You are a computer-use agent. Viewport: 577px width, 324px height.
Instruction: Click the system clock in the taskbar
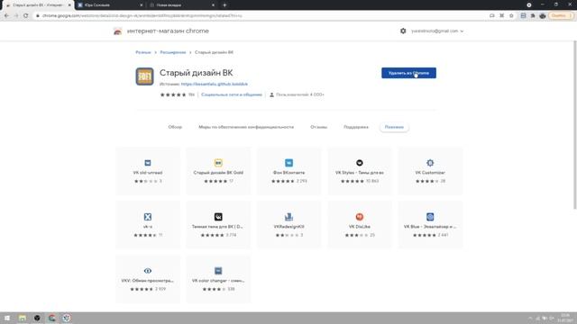[x=566, y=318]
